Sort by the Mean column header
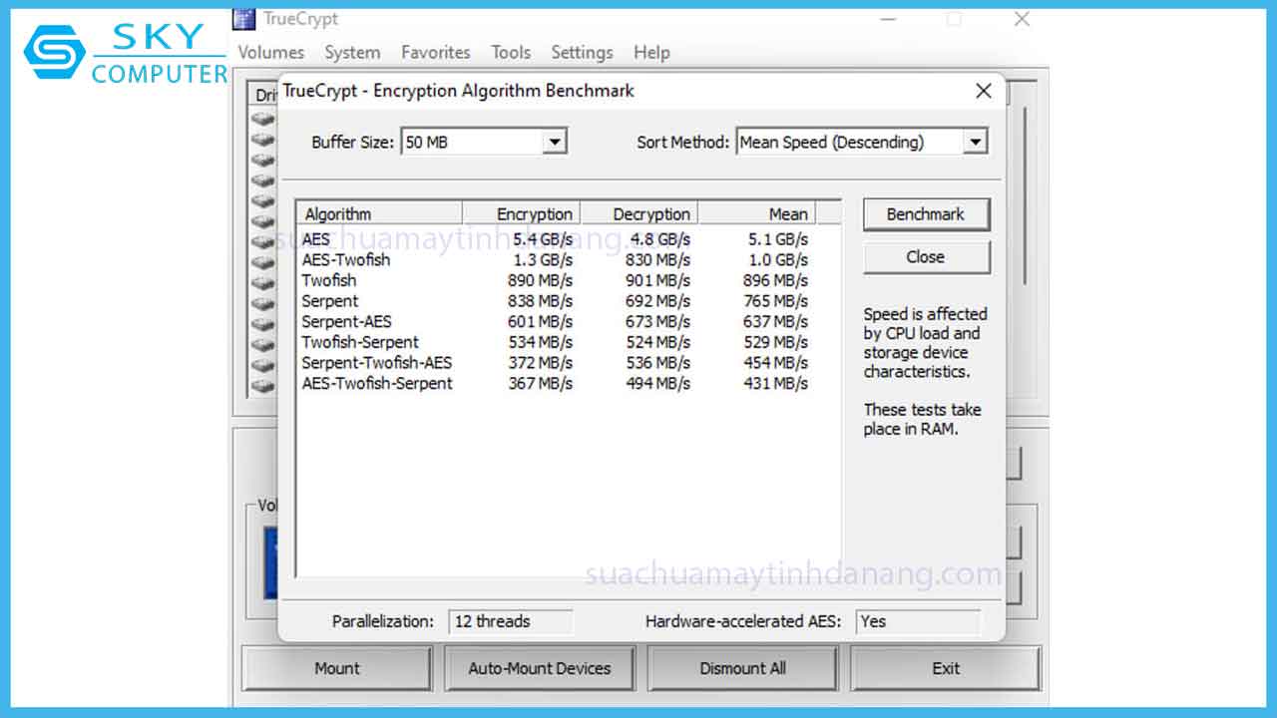The height and width of the screenshot is (718, 1277). 756,213
